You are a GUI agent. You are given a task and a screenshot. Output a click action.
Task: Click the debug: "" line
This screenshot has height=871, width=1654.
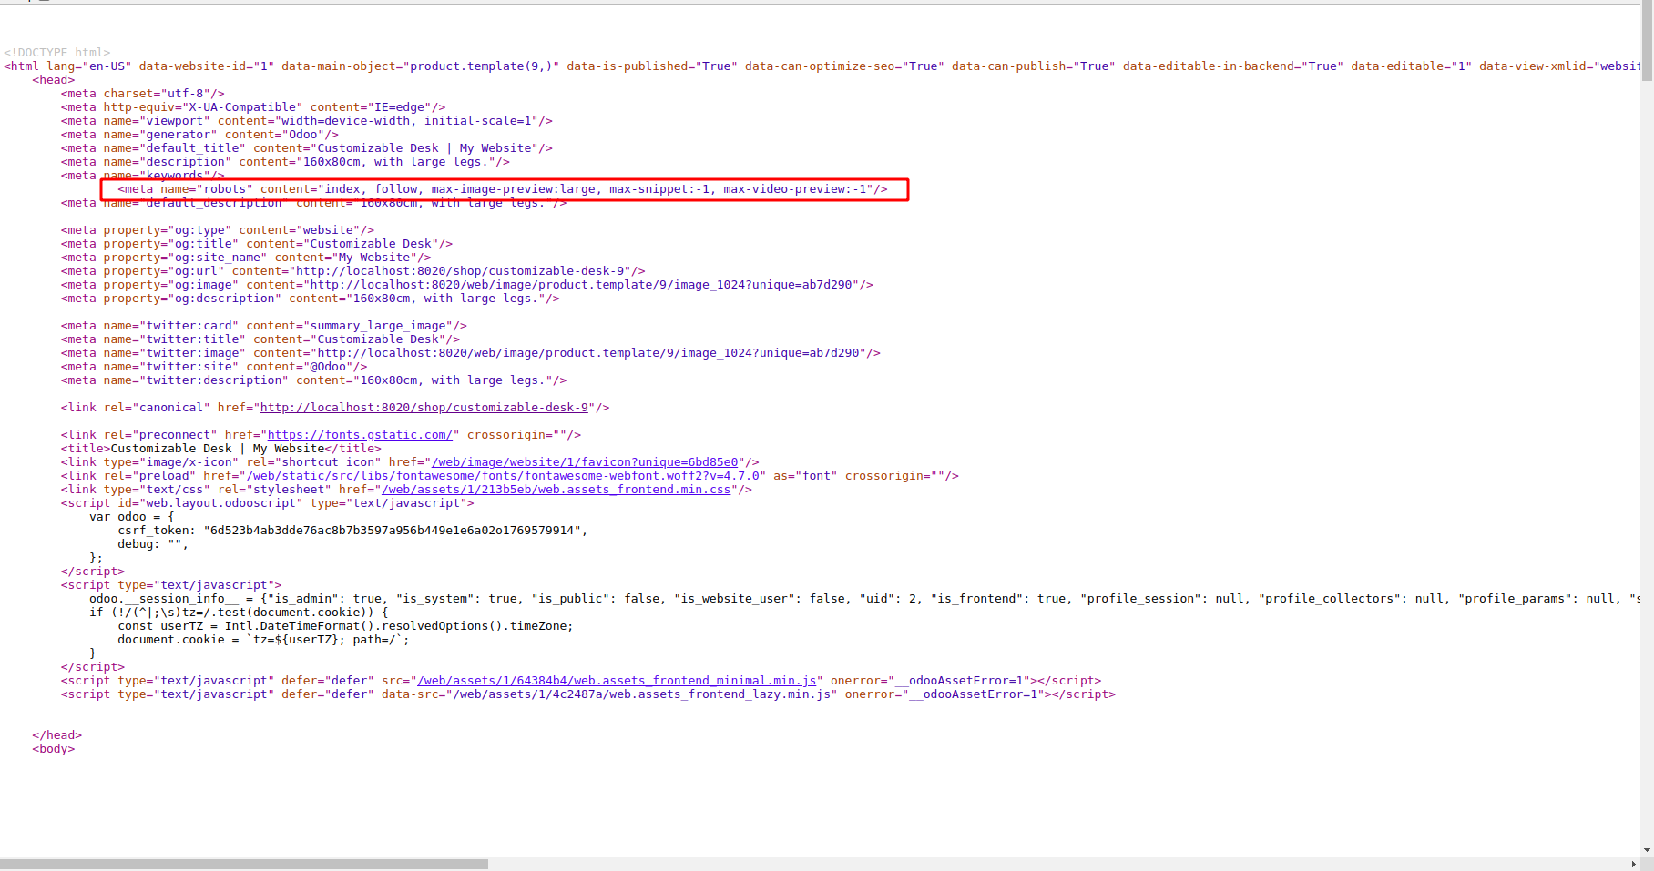pyautogui.click(x=153, y=544)
